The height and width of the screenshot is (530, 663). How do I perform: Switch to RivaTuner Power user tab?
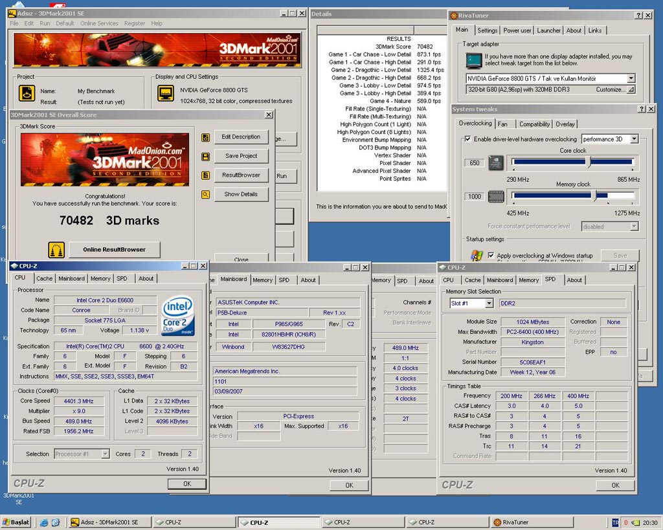click(x=517, y=30)
